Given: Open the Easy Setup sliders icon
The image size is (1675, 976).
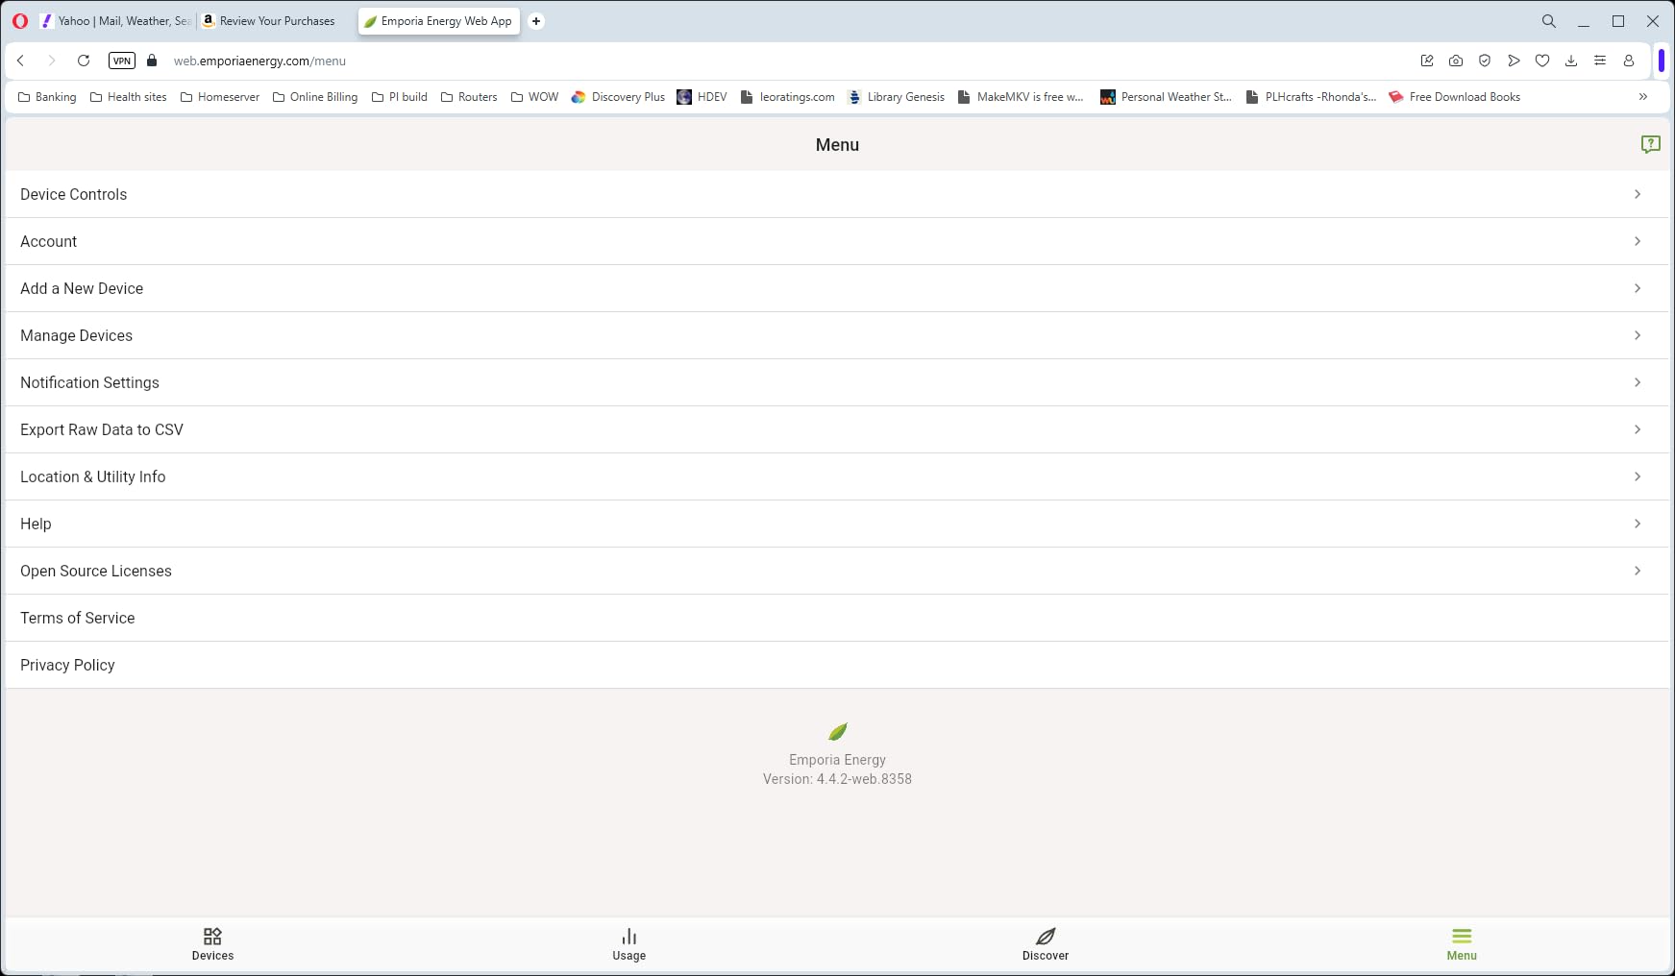Looking at the screenshot, I should 1600,61.
